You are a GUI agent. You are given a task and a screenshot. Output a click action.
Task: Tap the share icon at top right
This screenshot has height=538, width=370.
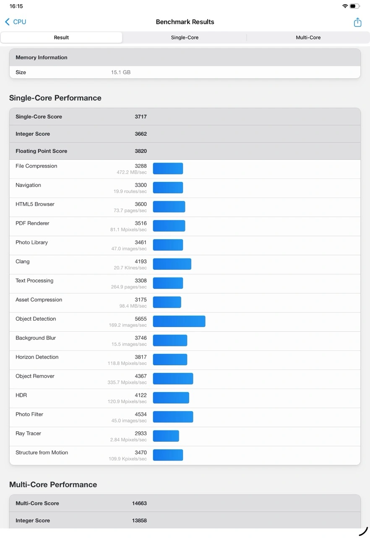click(357, 22)
